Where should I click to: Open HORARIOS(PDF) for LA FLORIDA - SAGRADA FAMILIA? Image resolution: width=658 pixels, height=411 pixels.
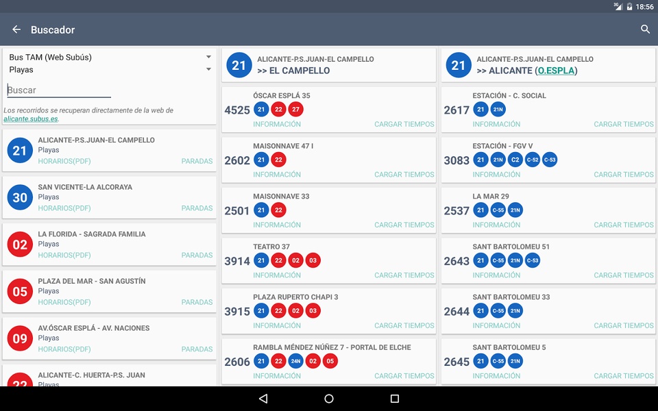pyautogui.click(x=64, y=255)
